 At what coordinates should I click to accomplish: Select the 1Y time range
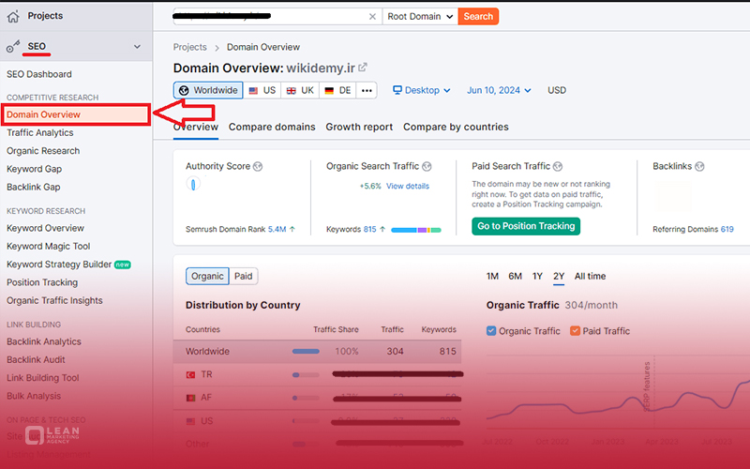[x=537, y=276]
